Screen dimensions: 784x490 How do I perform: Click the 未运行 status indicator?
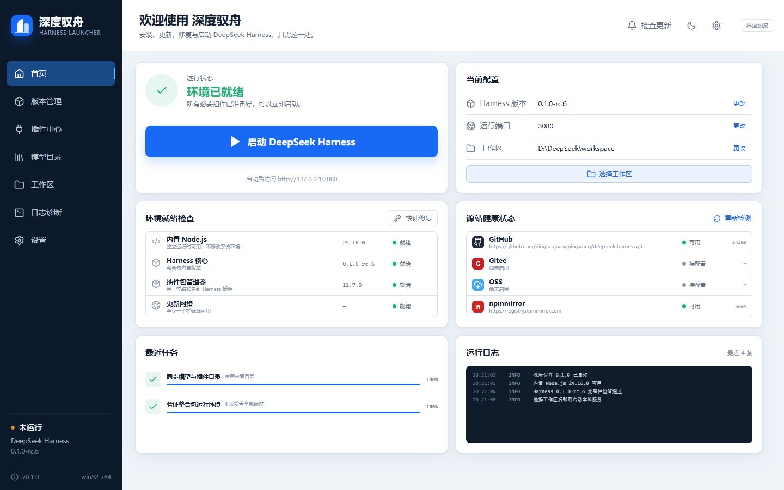pyautogui.click(x=26, y=427)
